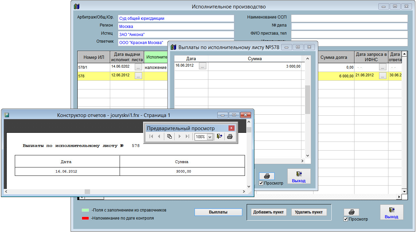Image resolution: width=416 pixels, height=232 pixels.
Task: Go to the next page in preview
Action: tap(180, 137)
